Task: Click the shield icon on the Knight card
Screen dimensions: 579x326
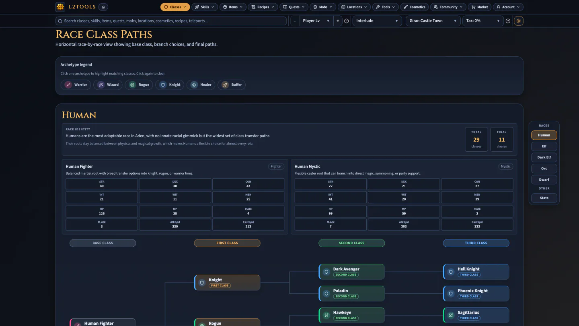Action: 202,283
